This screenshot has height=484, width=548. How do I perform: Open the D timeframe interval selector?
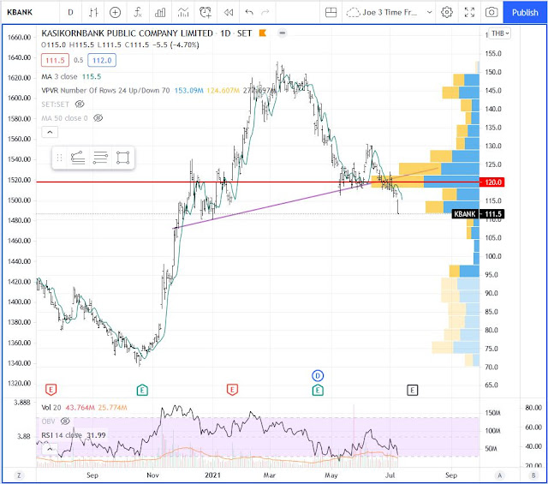70,13
